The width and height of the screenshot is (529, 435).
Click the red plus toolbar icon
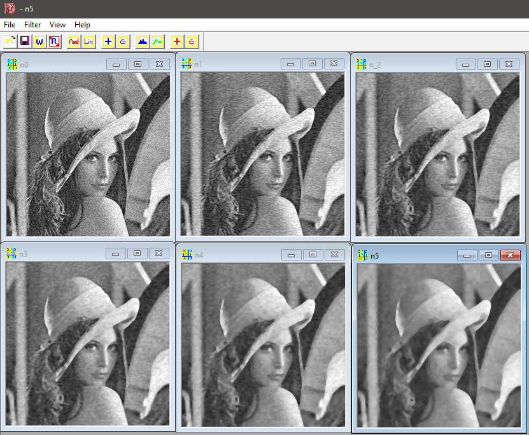tap(177, 41)
